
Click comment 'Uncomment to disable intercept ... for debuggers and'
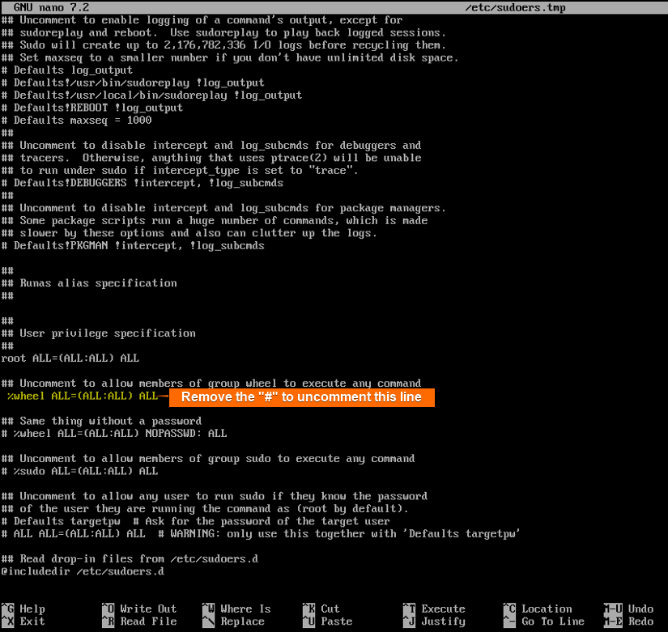pos(211,145)
